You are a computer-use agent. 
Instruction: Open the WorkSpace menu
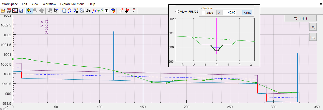(10, 4)
